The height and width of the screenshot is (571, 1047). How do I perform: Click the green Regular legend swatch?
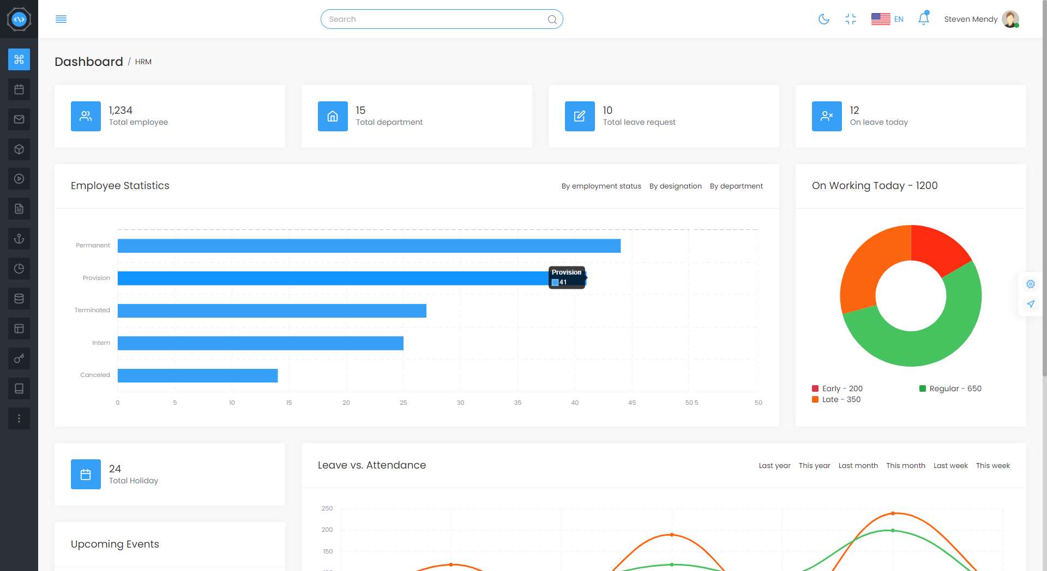click(x=923, y=388)
